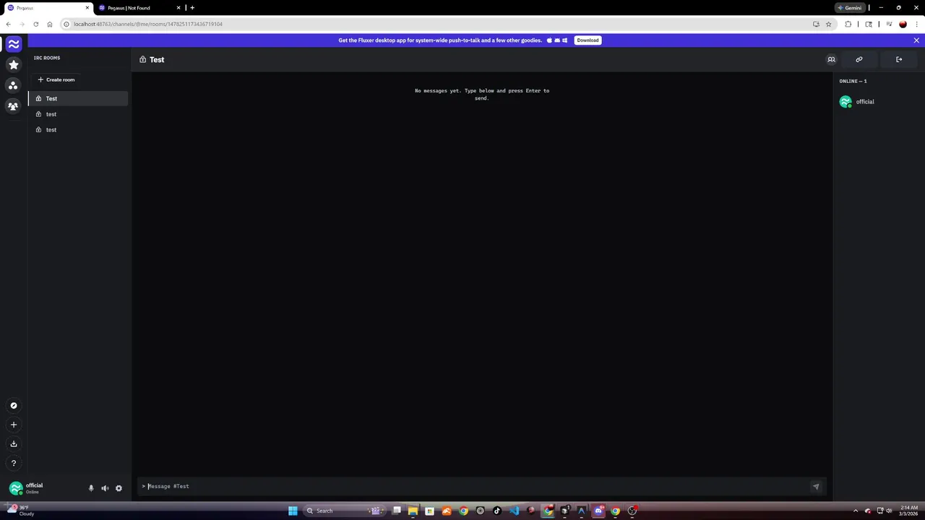Open Chrome three-dot menu

[x=916, y=24]
